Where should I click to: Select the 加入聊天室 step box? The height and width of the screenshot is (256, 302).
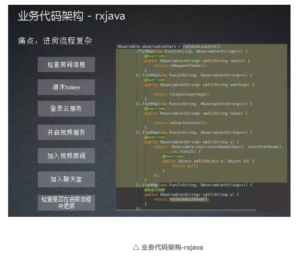(66, 180)
